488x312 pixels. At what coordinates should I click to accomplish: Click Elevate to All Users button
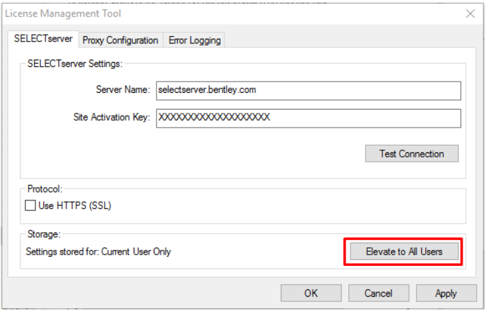pos(404,251)
